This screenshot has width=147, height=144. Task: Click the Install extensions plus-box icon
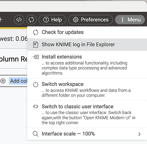pyautogui.click(x=36, y=57)
